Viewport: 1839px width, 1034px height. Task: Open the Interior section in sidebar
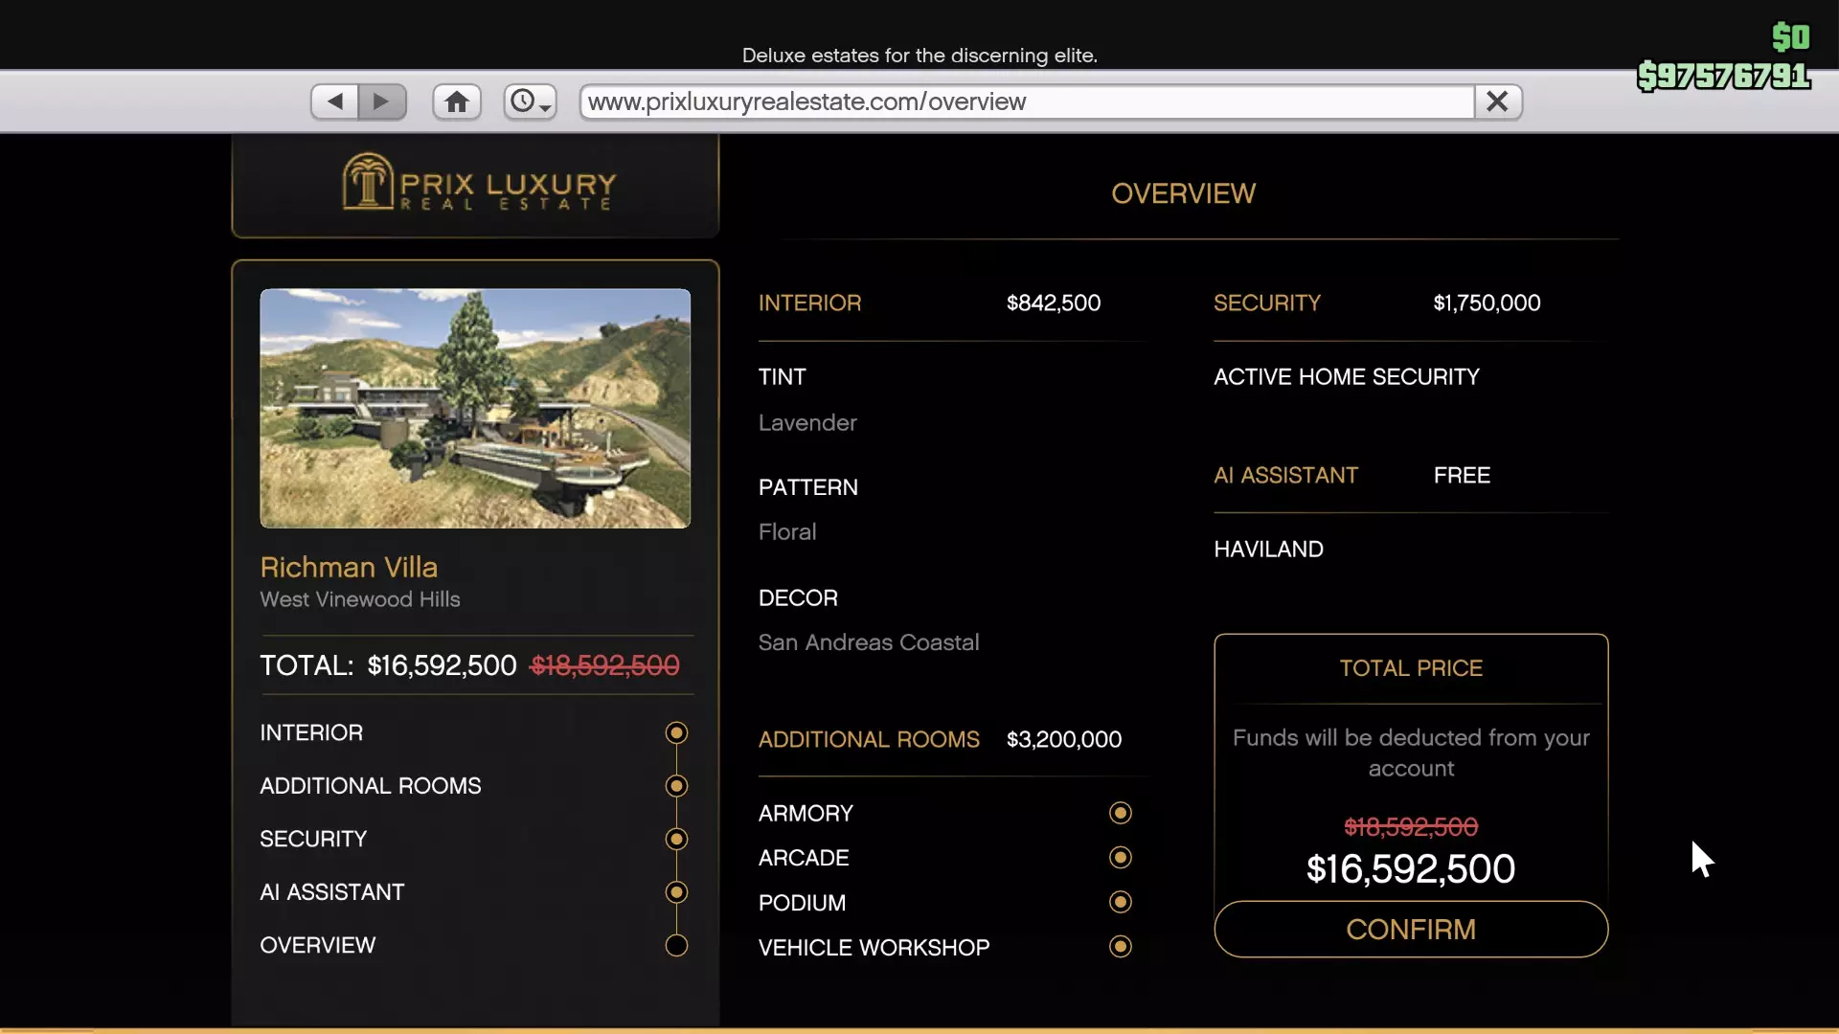tap(311, 733)
